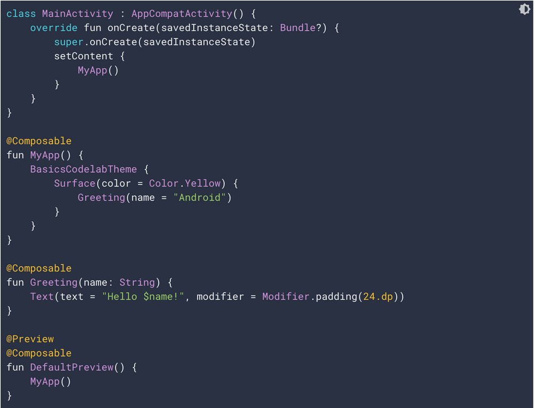Click the Bundle? parameter type
The image size is (534, 408).
(301, 28)
